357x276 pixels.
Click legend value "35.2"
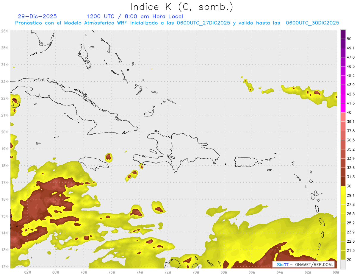(x=351, y=149)
